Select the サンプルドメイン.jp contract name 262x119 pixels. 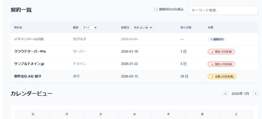(x=29, y=64)
